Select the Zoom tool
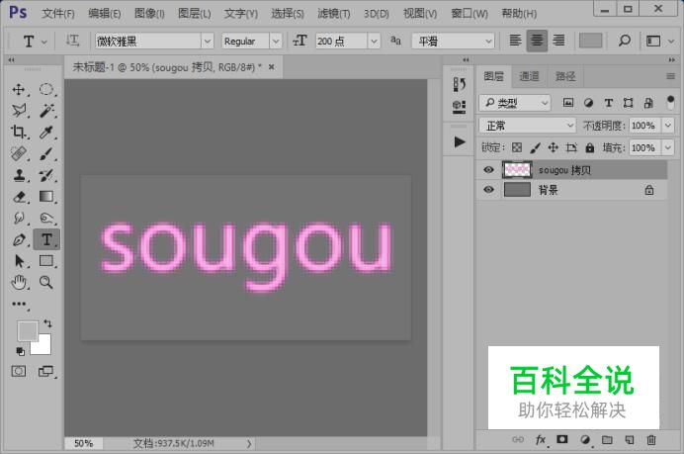Viewport: 684px width, 454px height. click(45, 283)
